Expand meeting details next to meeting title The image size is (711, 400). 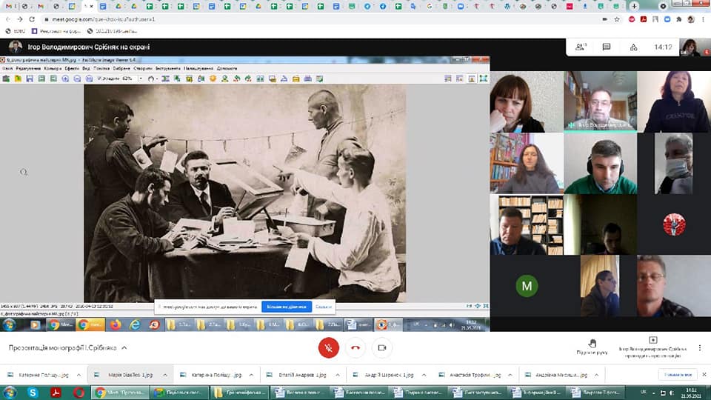(124, 347)
